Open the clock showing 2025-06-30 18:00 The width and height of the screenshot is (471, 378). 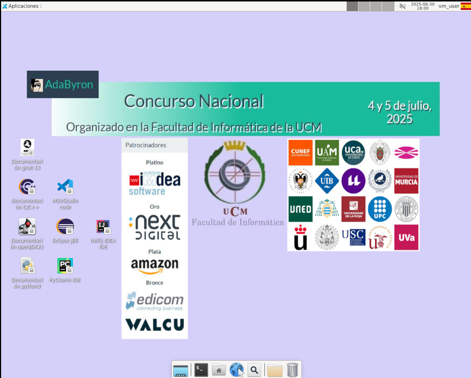[x=422, y=6]
